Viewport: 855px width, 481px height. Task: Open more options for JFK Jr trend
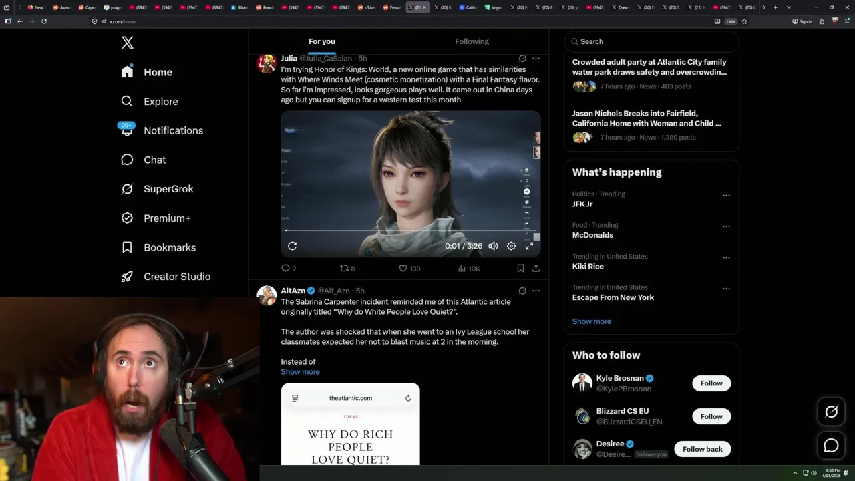[x=726, y=196]
